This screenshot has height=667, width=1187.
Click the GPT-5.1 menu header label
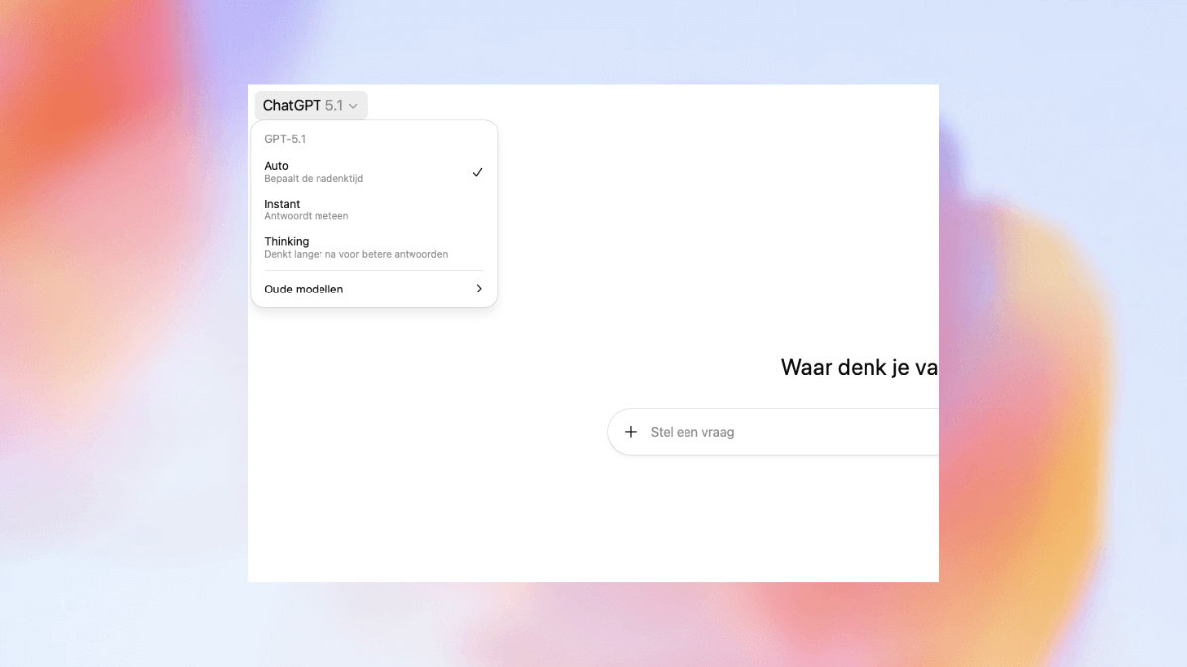(285, 139)
